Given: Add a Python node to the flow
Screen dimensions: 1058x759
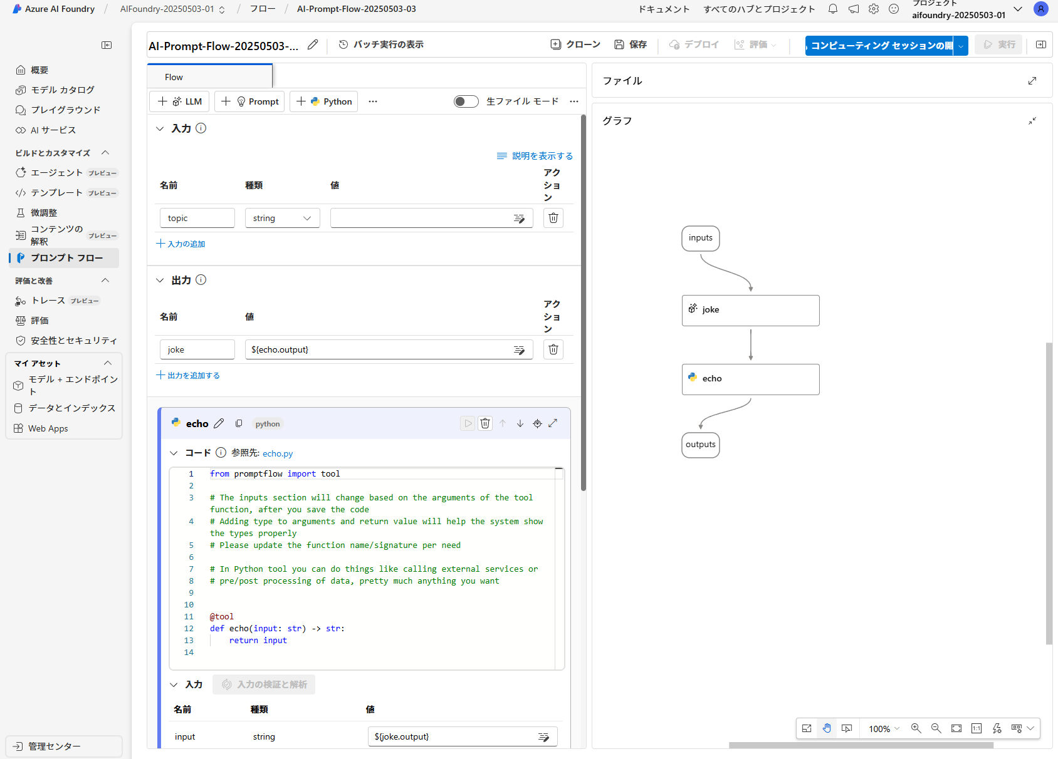Looking at the screenshot, I should tap(323, 101).
